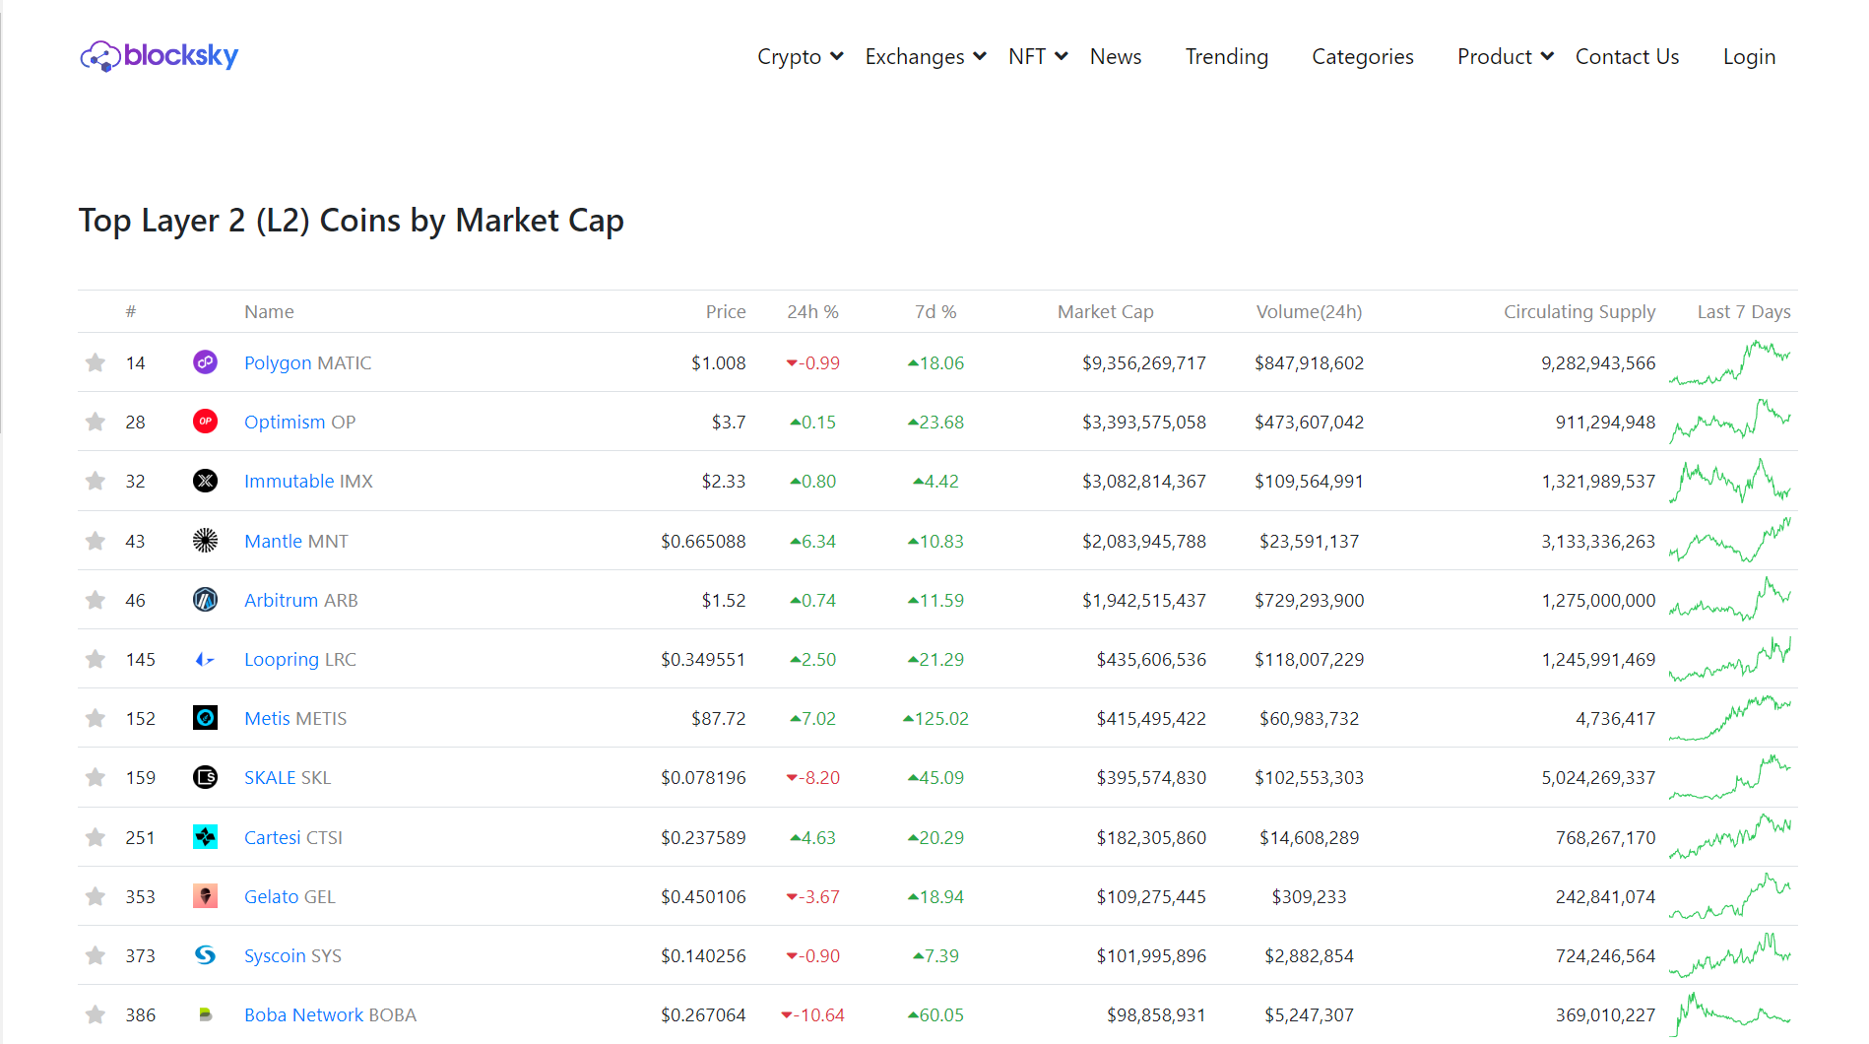Screen dimensions: 1869x1044
Task: Star the Syscoin SYS row
Action: tap(96, 955)
